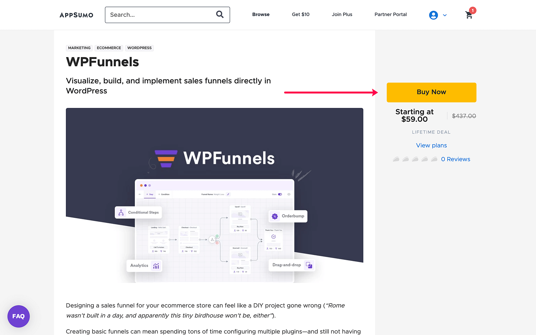Open the Browse menu

click(x=261, y=14)
